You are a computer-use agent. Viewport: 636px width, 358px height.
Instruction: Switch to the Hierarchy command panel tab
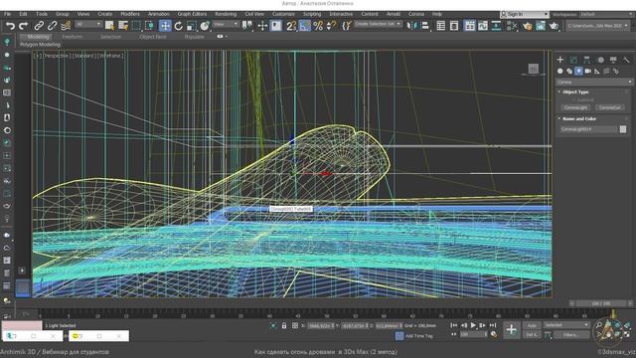click(x=587, y=60)
